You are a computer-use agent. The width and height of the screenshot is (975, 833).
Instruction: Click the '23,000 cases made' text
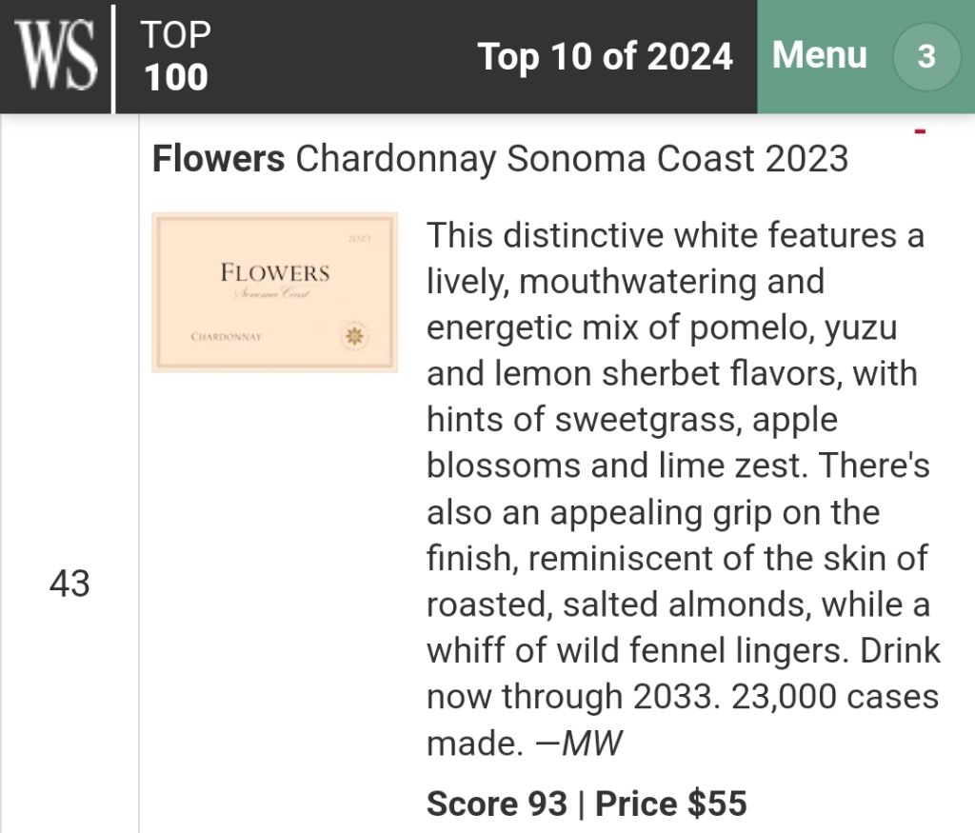click(834, 697)
